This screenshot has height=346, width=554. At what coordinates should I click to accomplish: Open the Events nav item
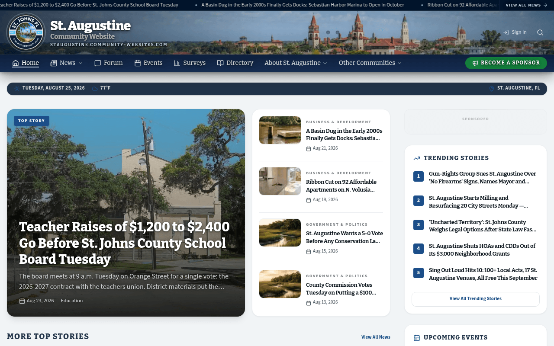click(x=148, y=63)
